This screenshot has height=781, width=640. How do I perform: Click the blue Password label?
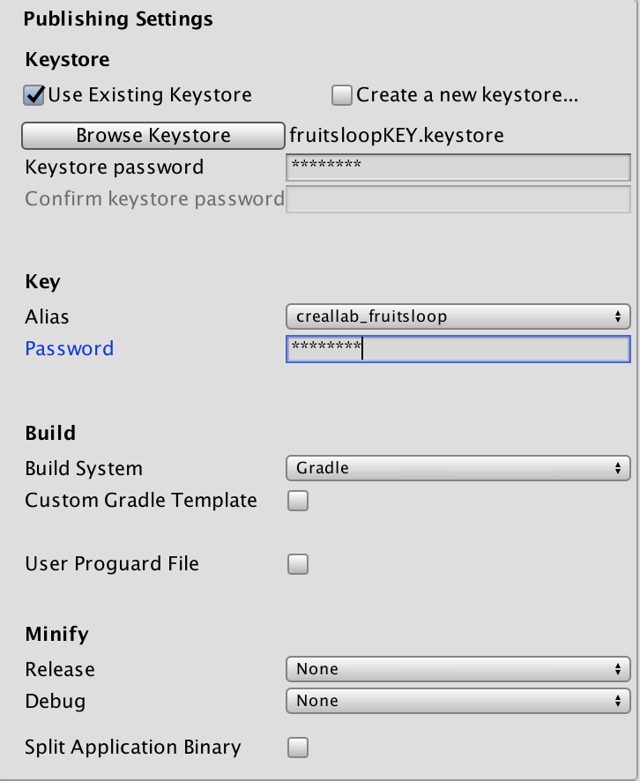coord(69,348)
